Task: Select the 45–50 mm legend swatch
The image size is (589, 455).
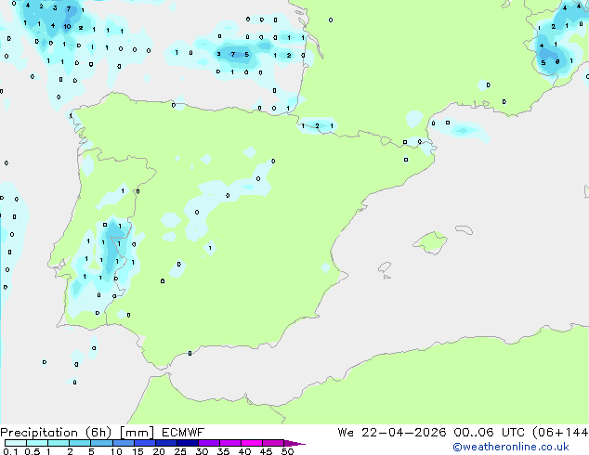Action: (x=273, y=443)
